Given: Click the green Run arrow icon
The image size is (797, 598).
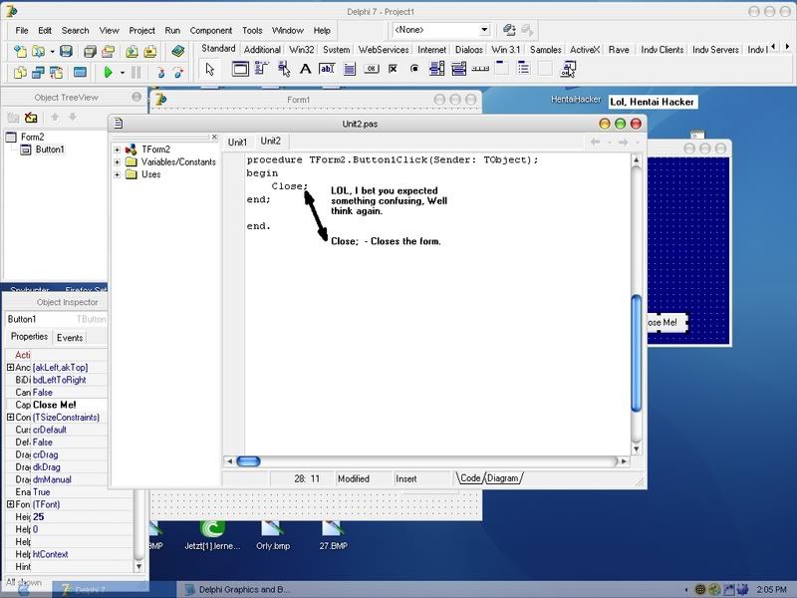Looking at the screenshot, I should click(x=108, y=73).
